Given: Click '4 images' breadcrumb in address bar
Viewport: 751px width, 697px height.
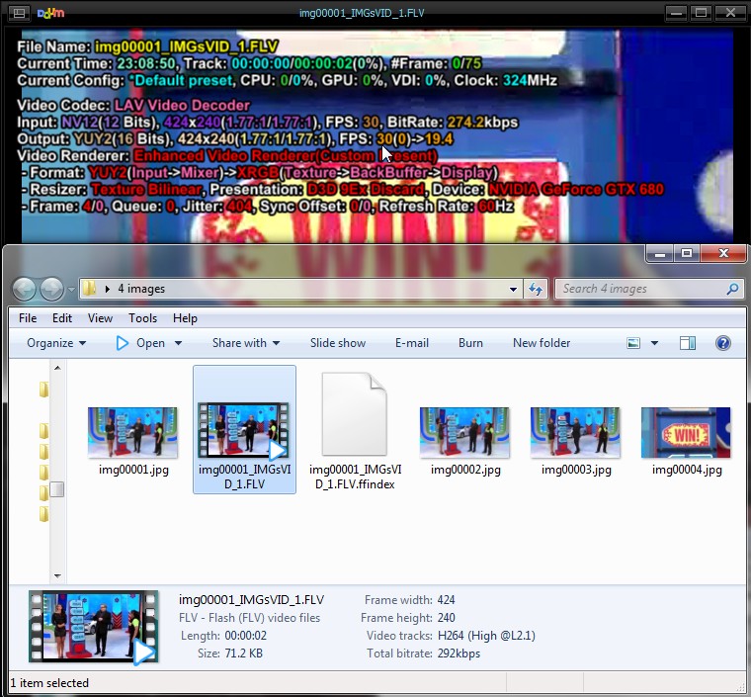Looking at the screenshot, I should coord(141,289).
